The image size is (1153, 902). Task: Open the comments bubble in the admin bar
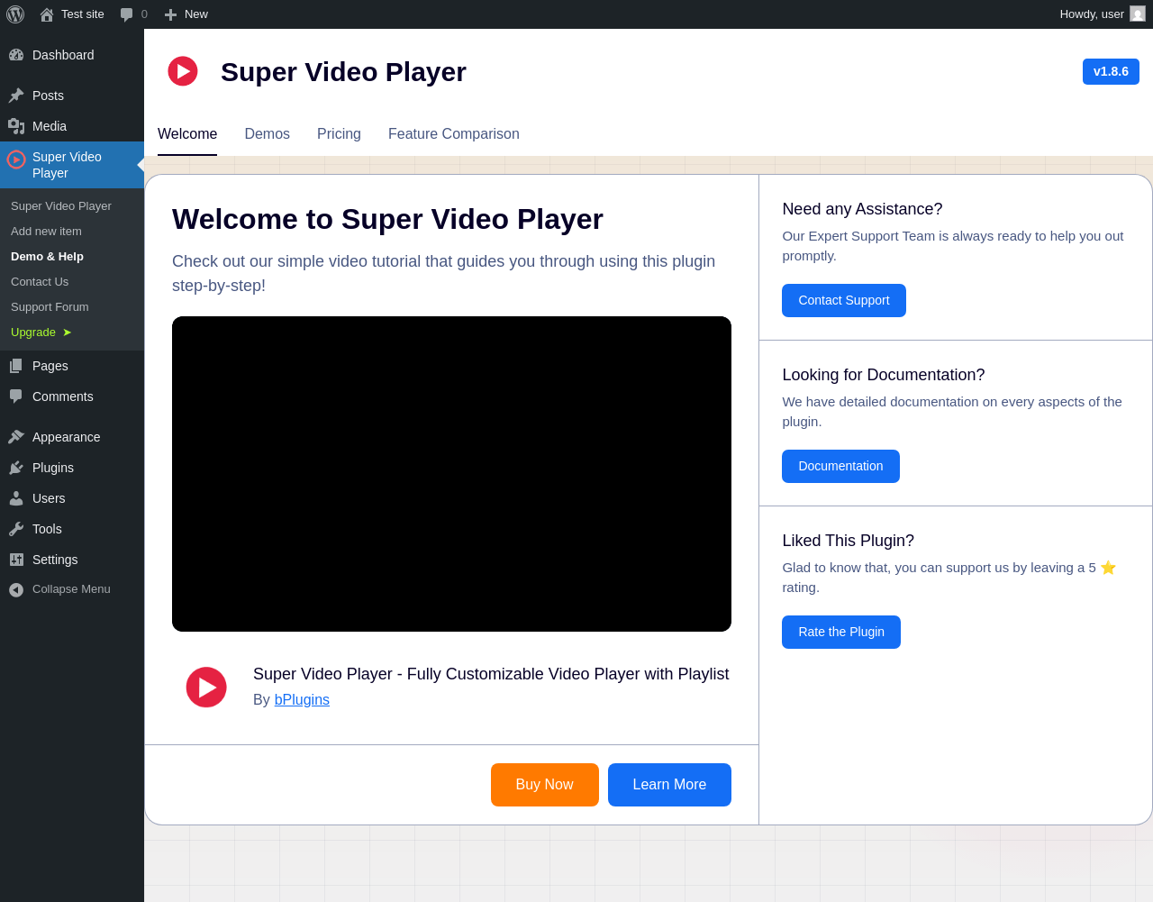click(126, 14)
